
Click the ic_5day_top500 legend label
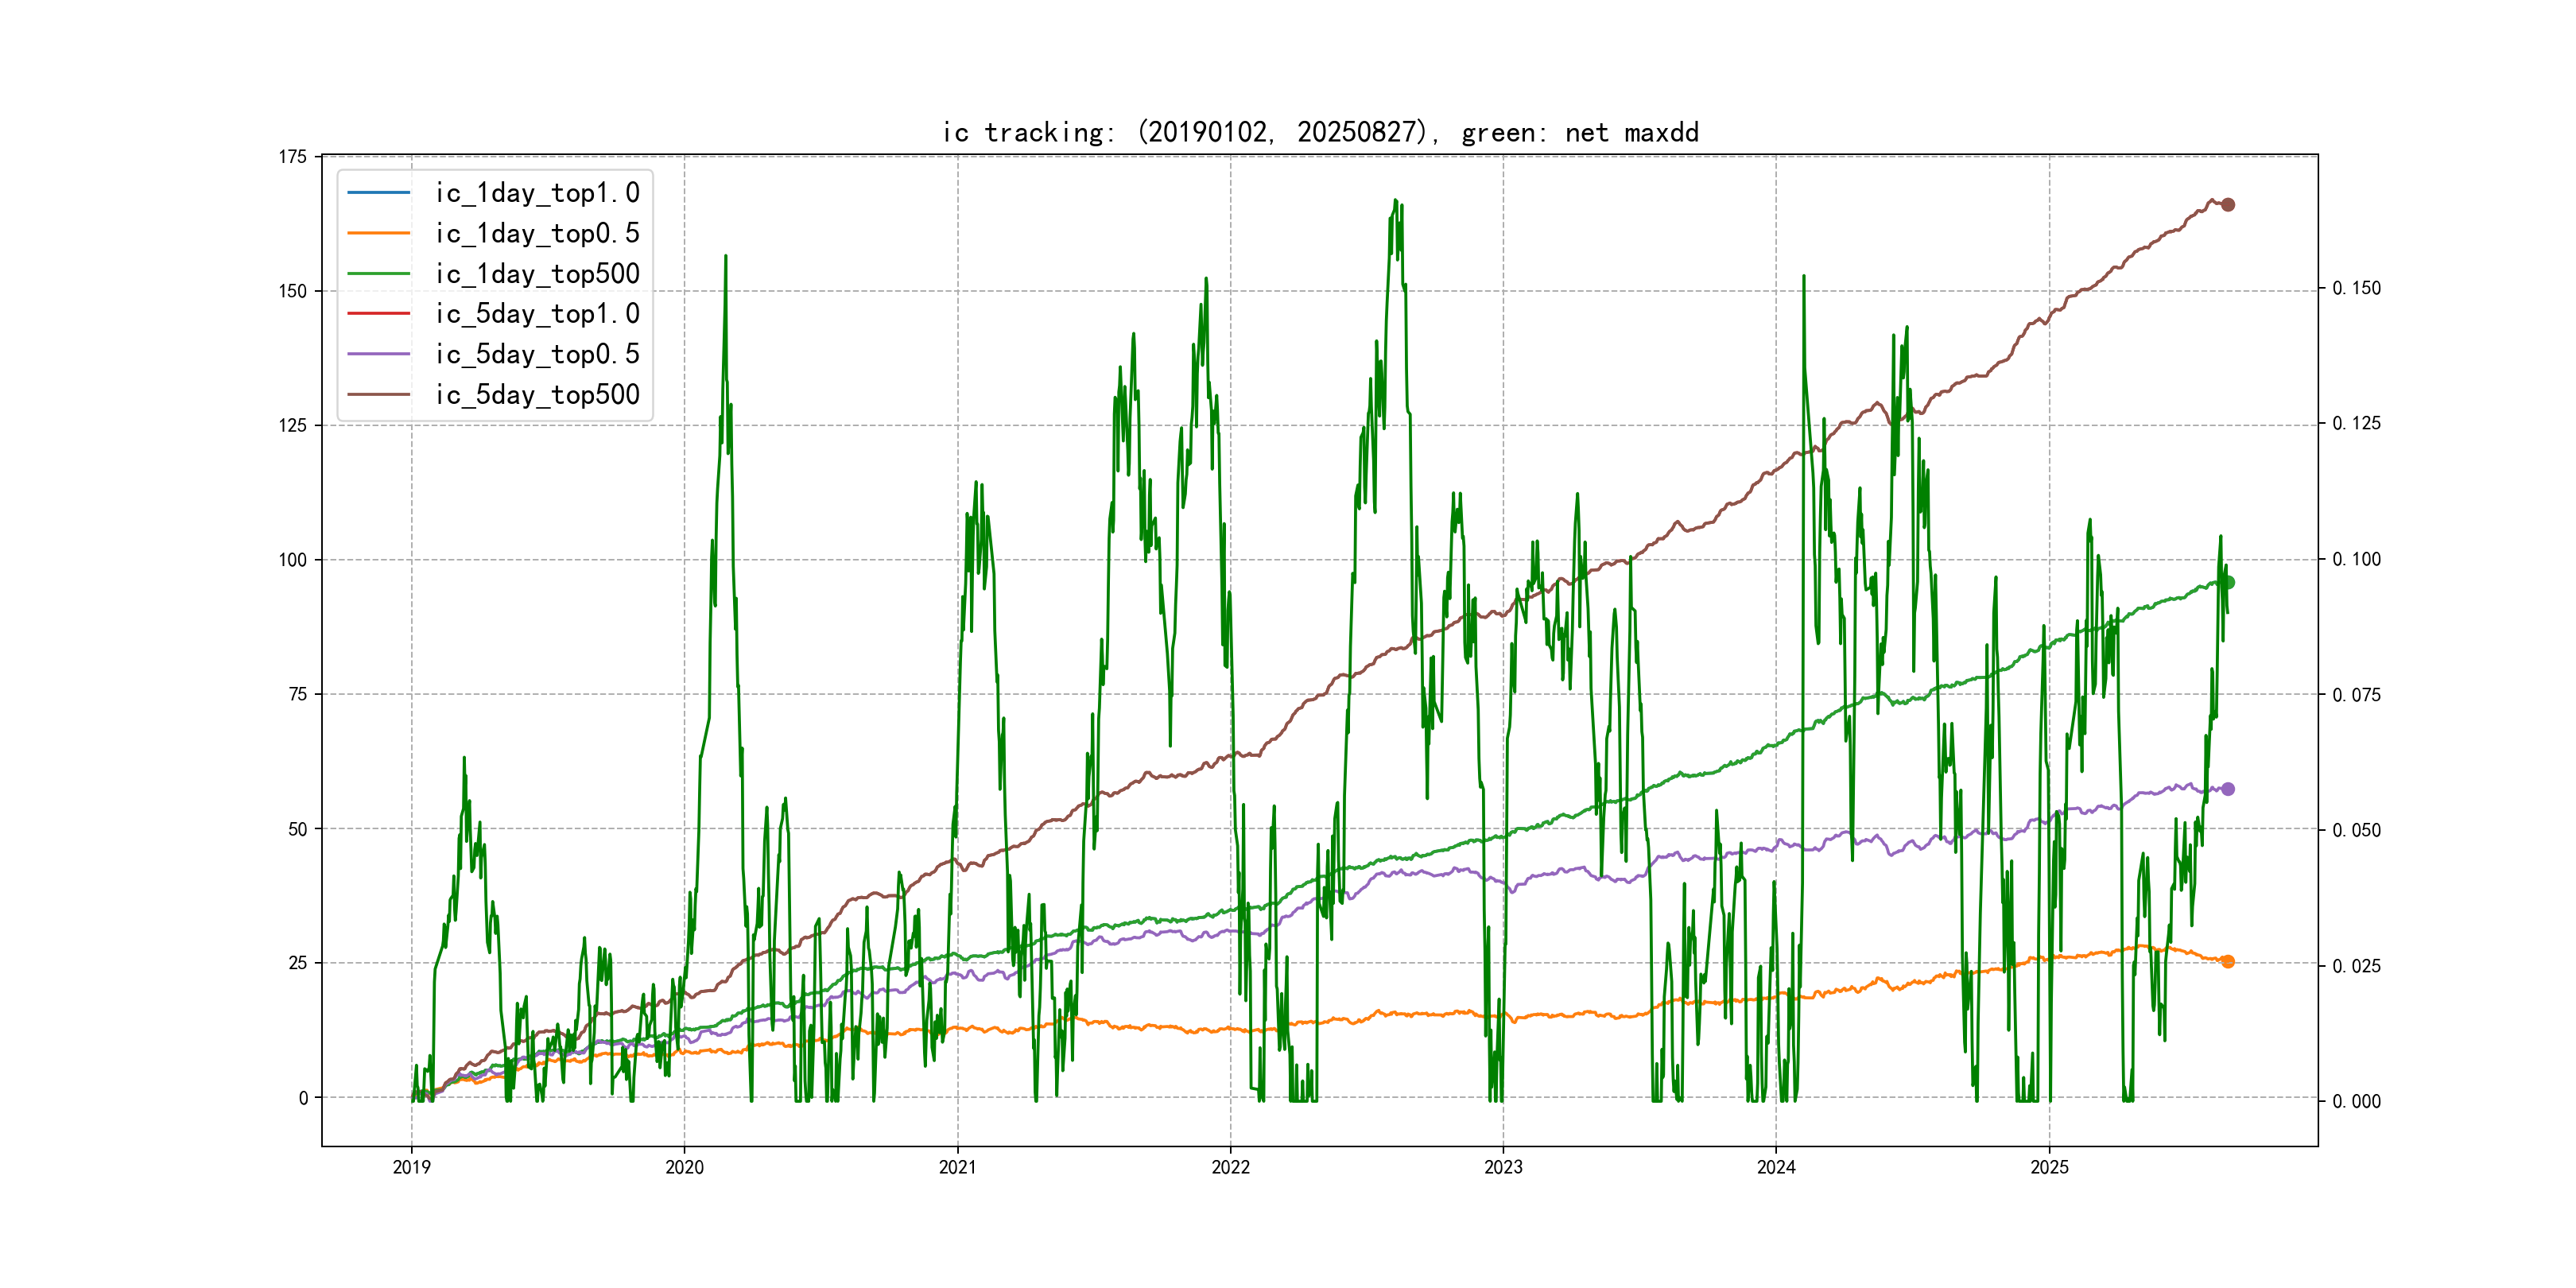click(537, 395)
